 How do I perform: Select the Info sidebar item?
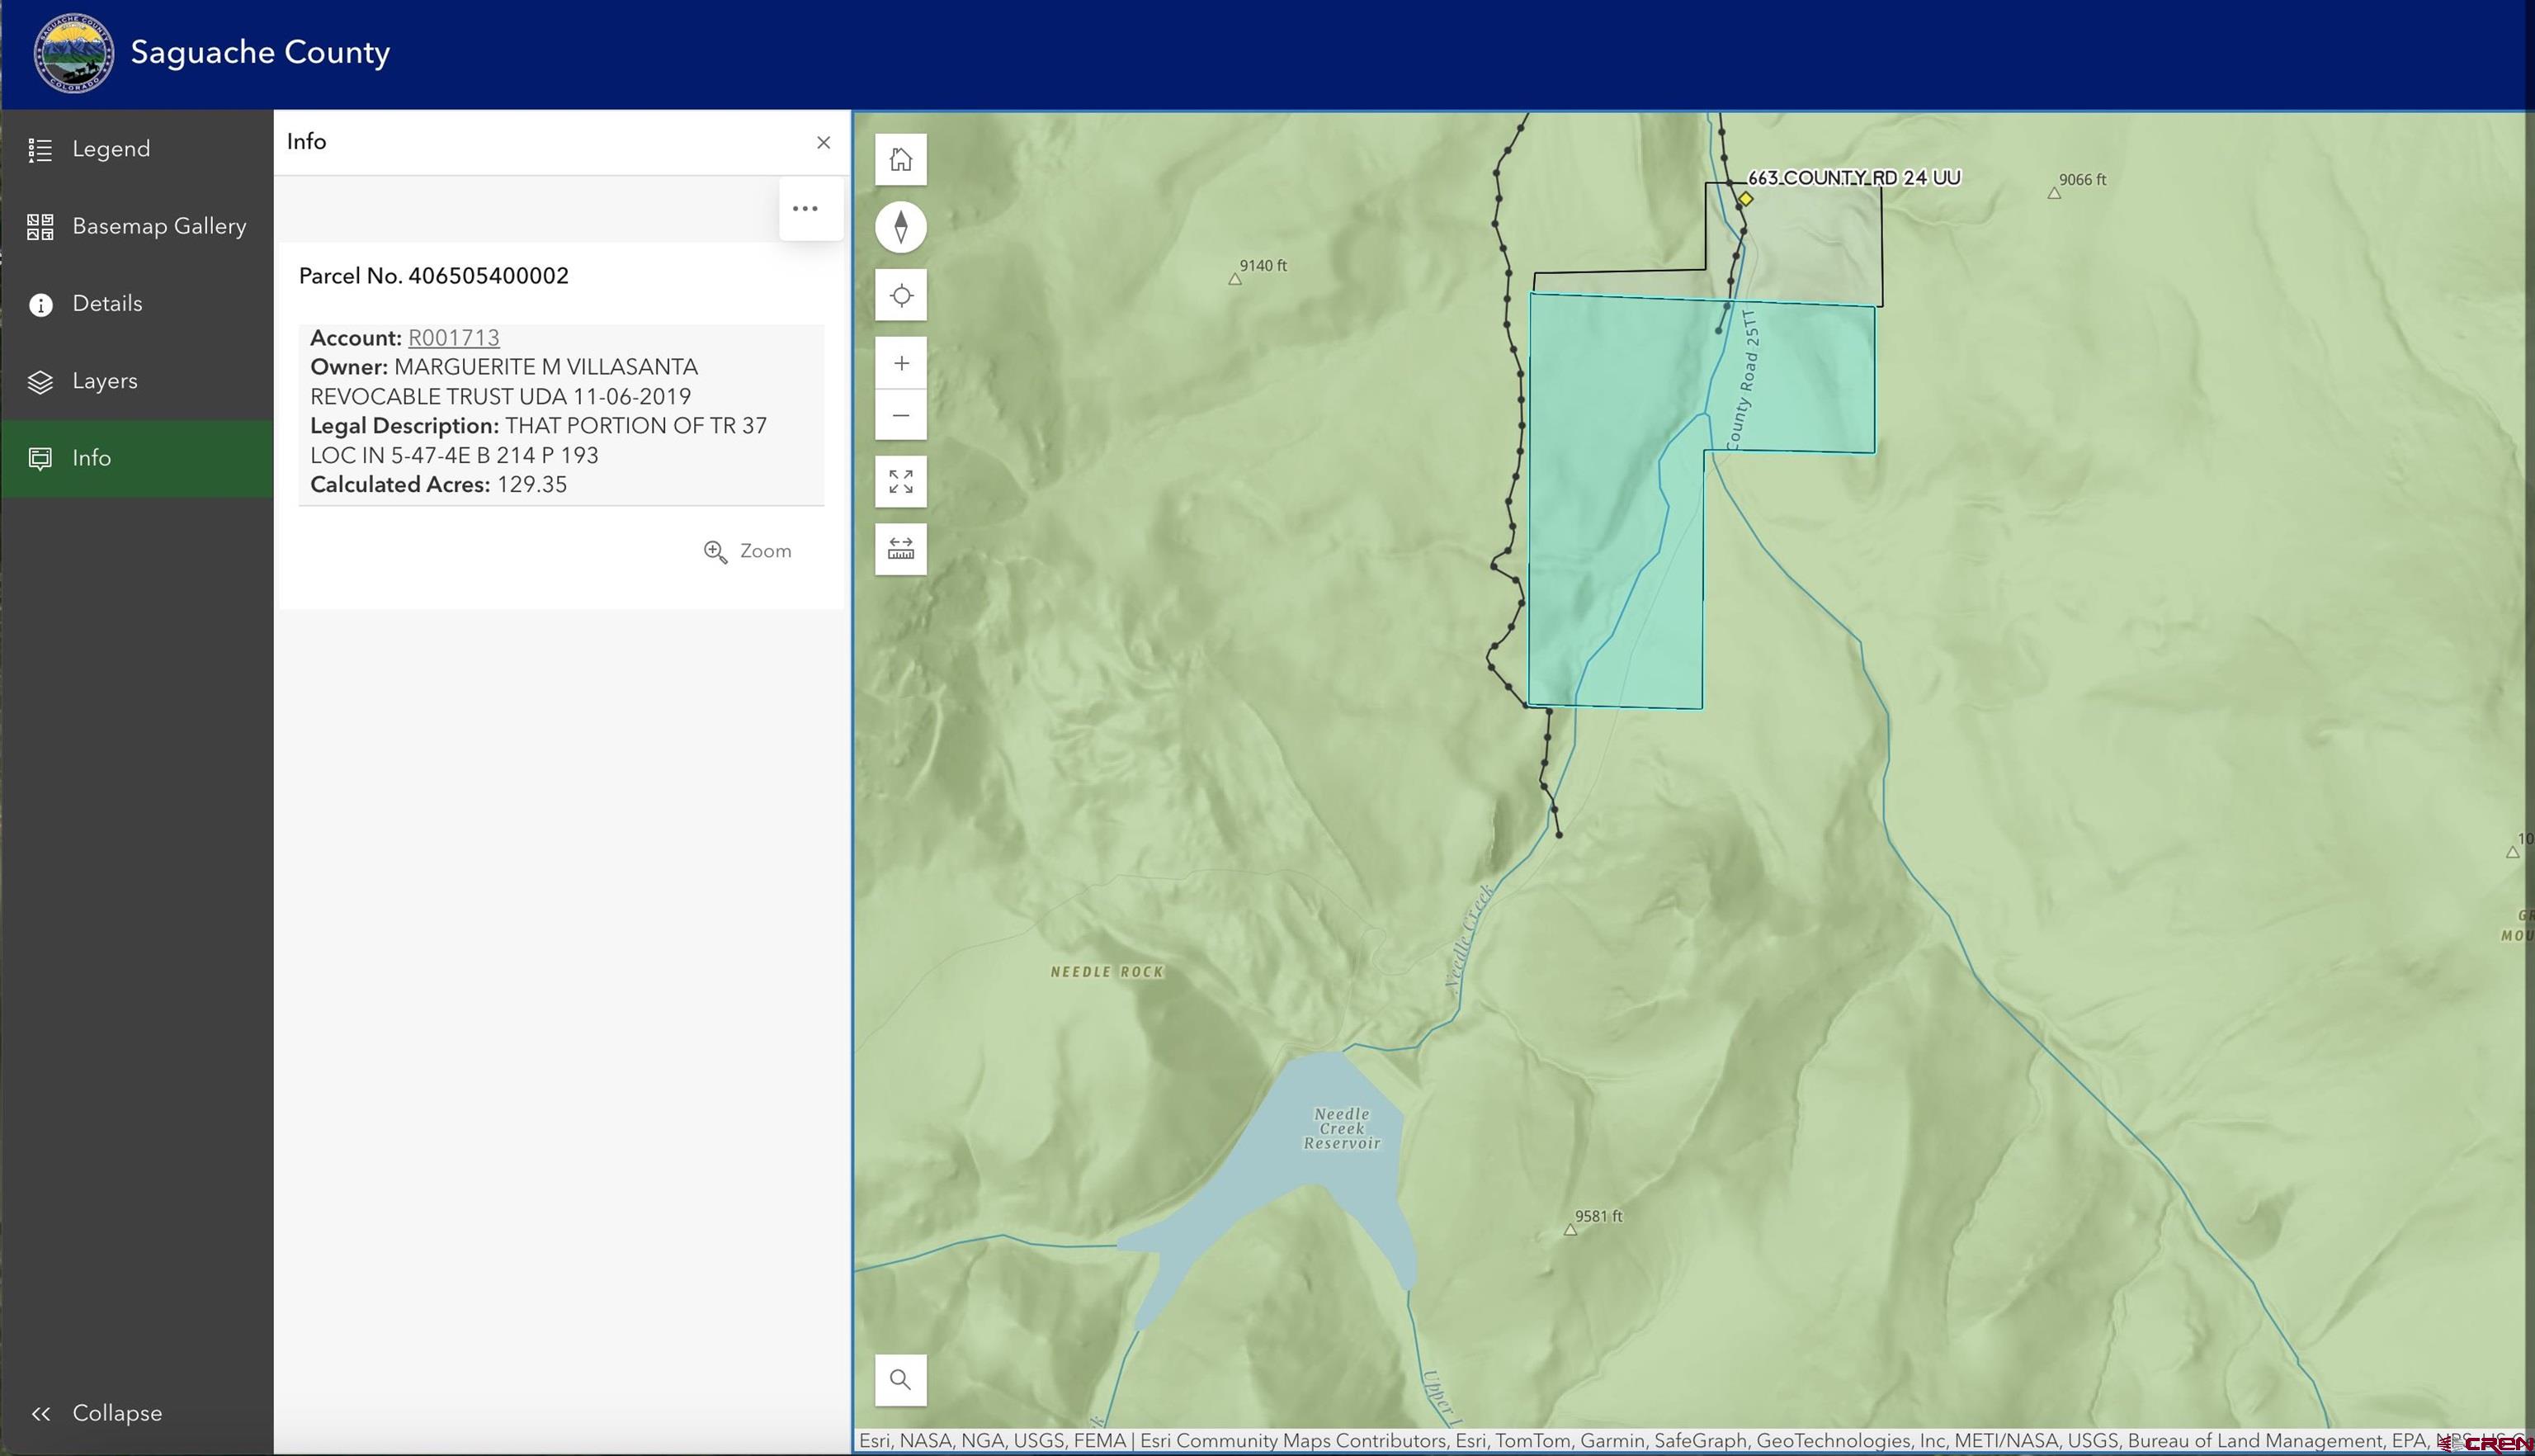(92, 458)
